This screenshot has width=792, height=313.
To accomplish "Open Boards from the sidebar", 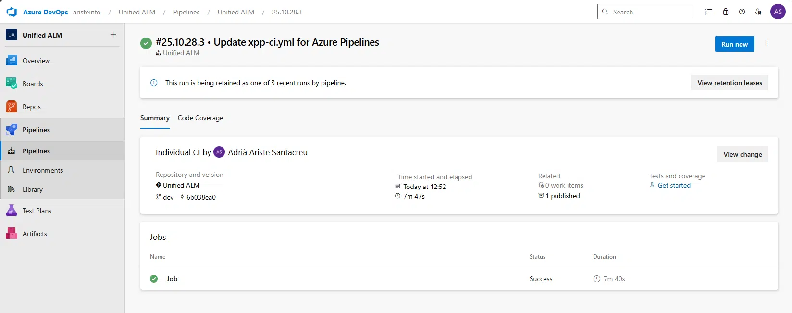I will [x=33, y=84].
